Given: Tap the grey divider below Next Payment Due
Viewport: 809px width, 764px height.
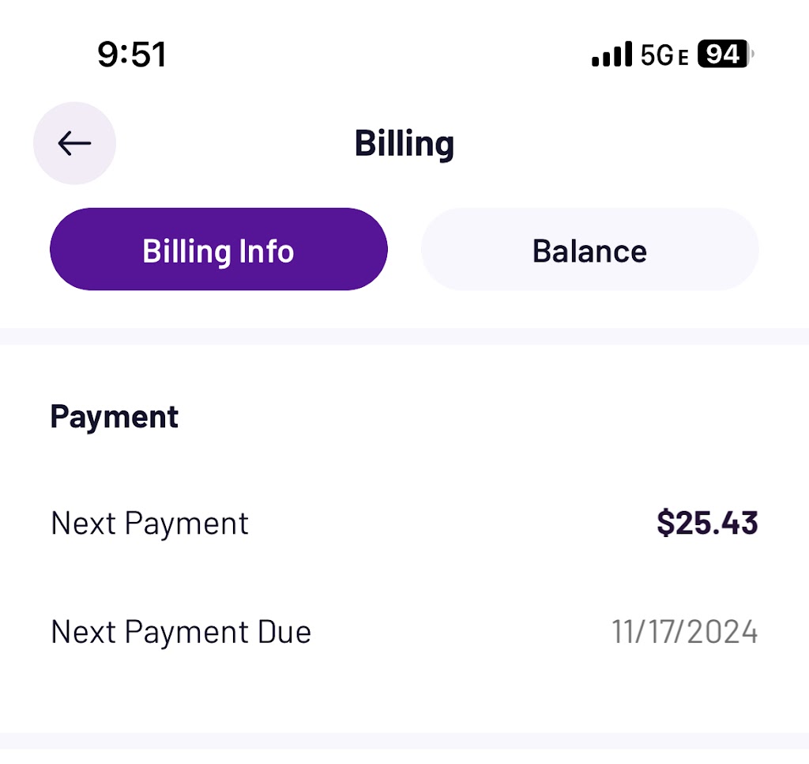Looking at the screenshot, I should click(x=404, y=741).
